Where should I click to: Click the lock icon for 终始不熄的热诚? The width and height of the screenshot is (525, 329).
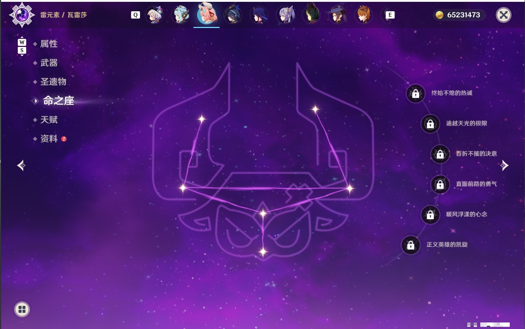click(x=416, y=93)
